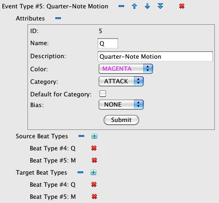This screenshot has width=219, height=203.
Task: Add a new Target Beat Type
Action: (93, 172)
